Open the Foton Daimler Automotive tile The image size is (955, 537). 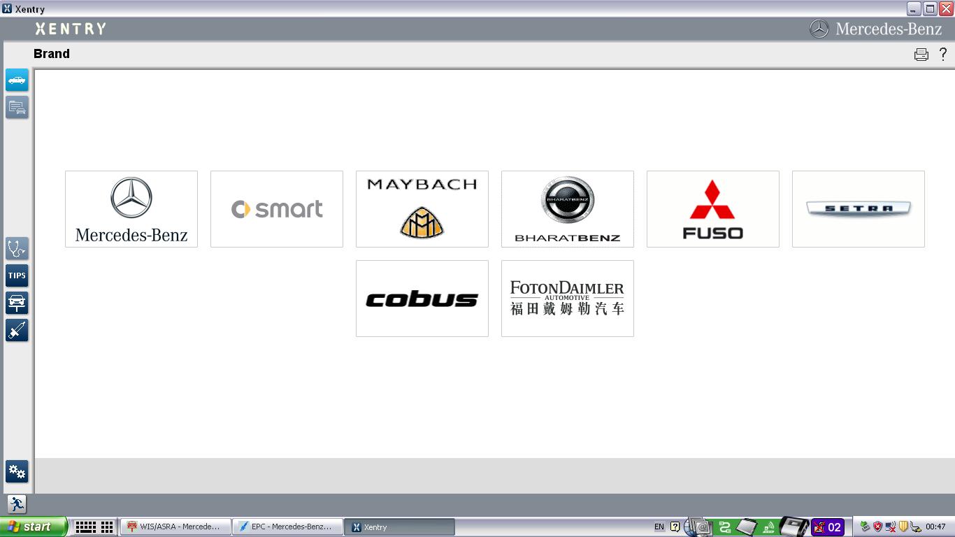pos(568,299)
